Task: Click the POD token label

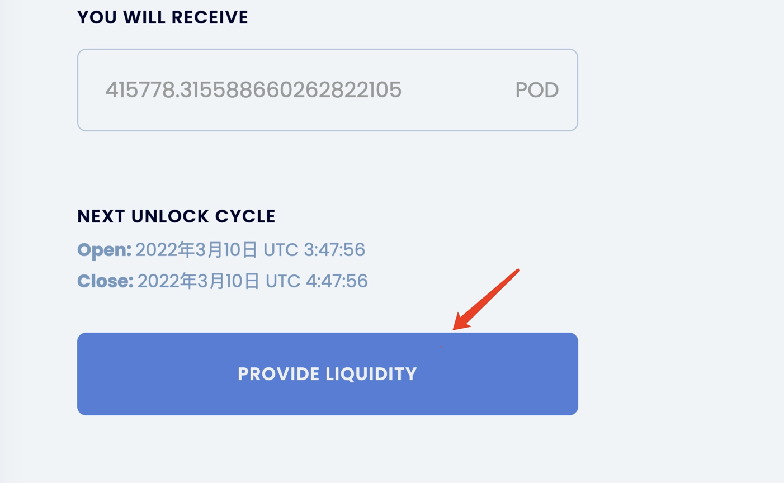Action: pyautogui.click(x=536, y=90)
